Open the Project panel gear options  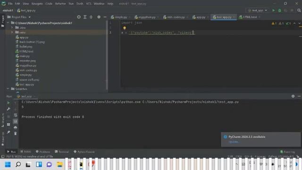(99, 17)
